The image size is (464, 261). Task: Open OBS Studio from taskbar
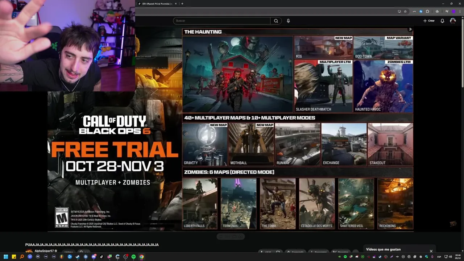(x=125, y=257)
